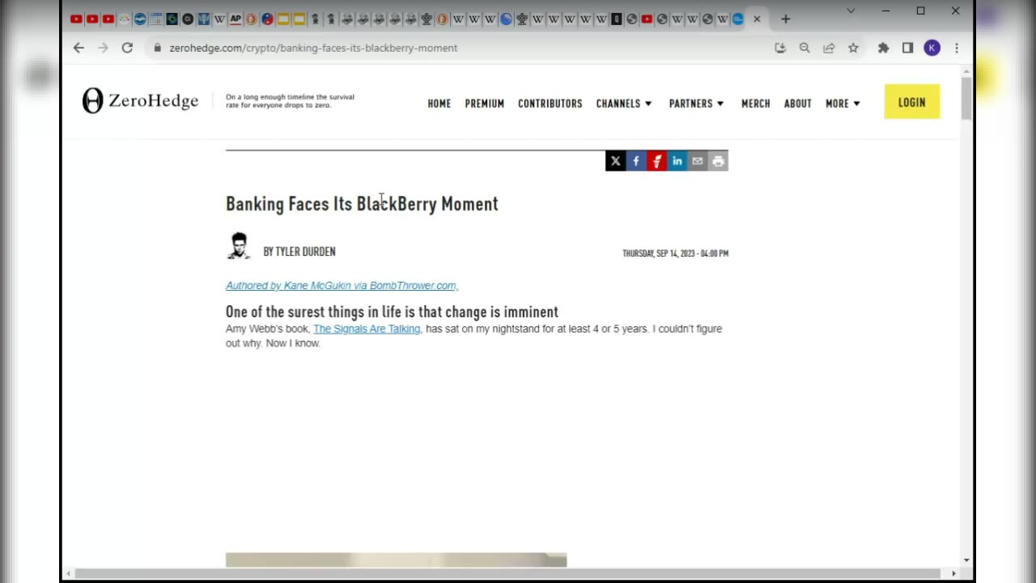Open a new tab with the plus button
Viewport: 1036px width, 583px height.
coord(785,19)
